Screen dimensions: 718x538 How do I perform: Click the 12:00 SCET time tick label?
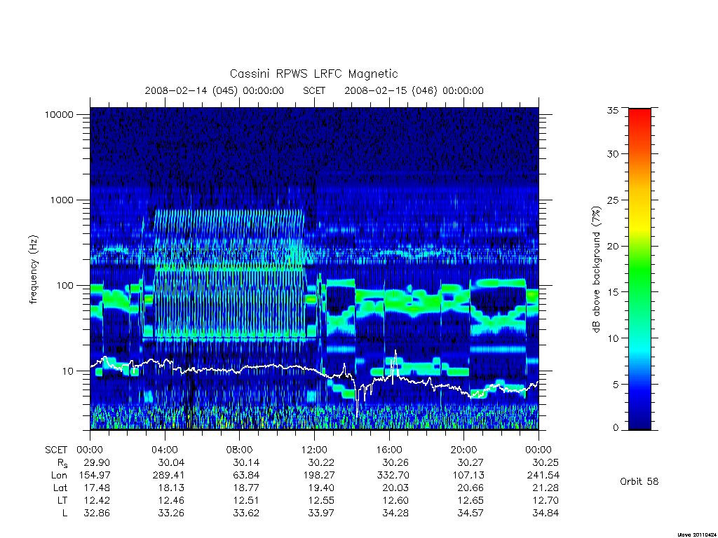point(315,450)
